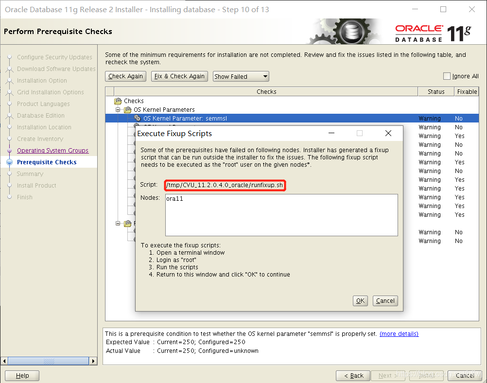Click the 'Actual Value' line in details pane
The height and width of the screenshot is (383, 487).
[x=182, y=351]
